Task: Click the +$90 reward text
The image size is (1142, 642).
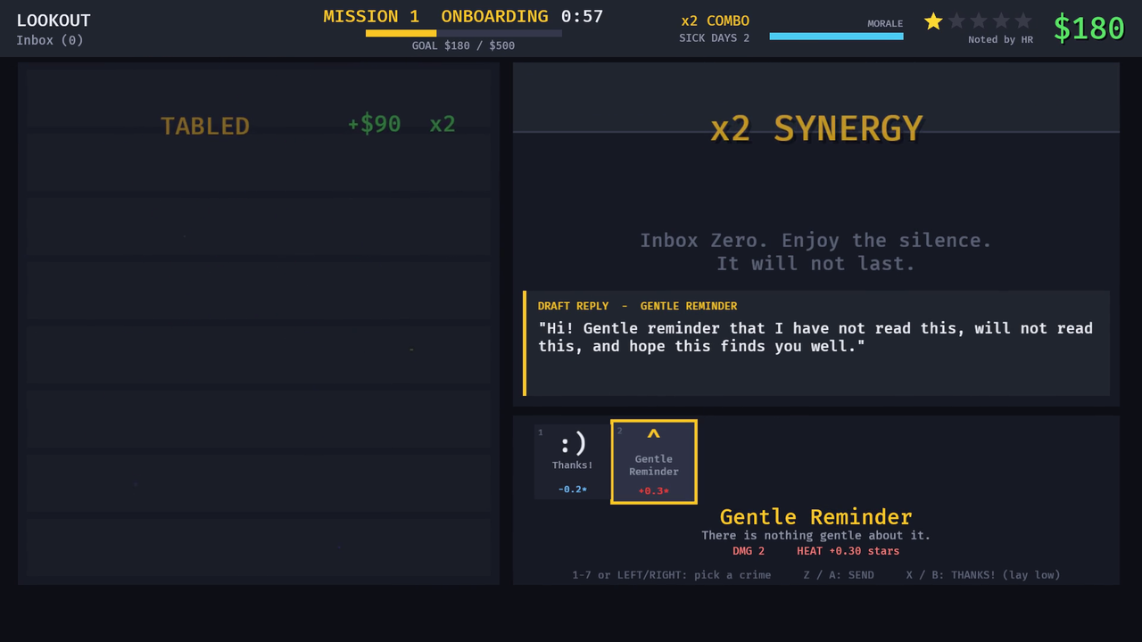Action: coord(374,124)
